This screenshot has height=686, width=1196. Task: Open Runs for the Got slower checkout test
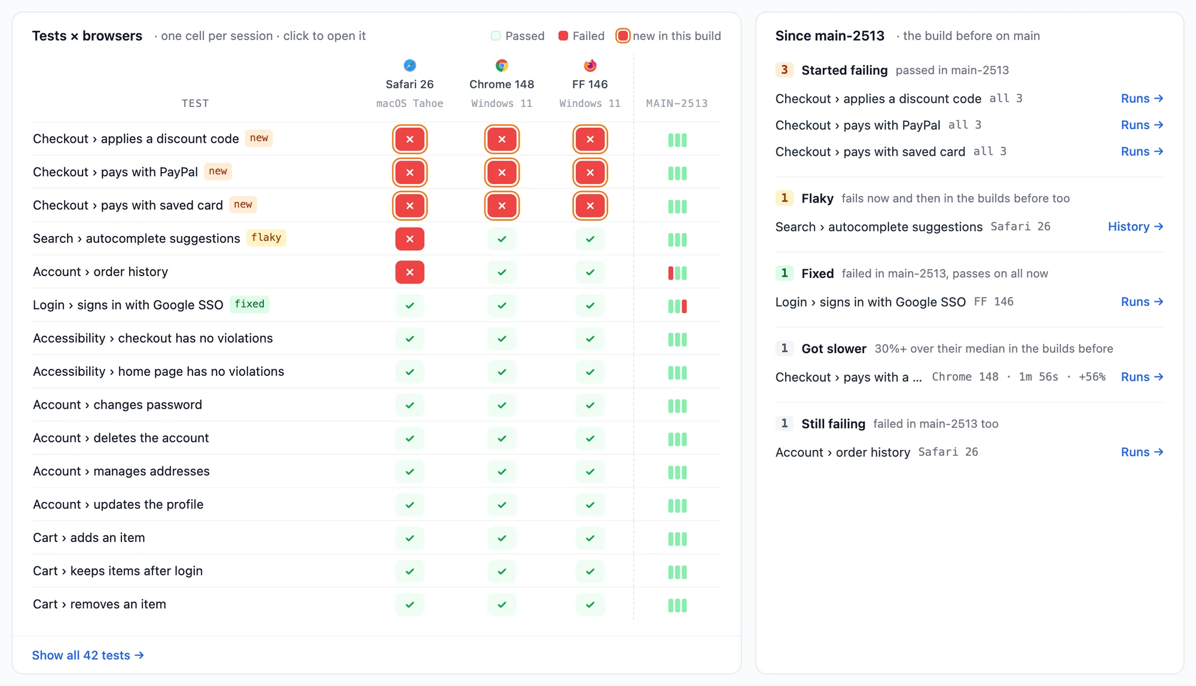[x=1142, y=377]
